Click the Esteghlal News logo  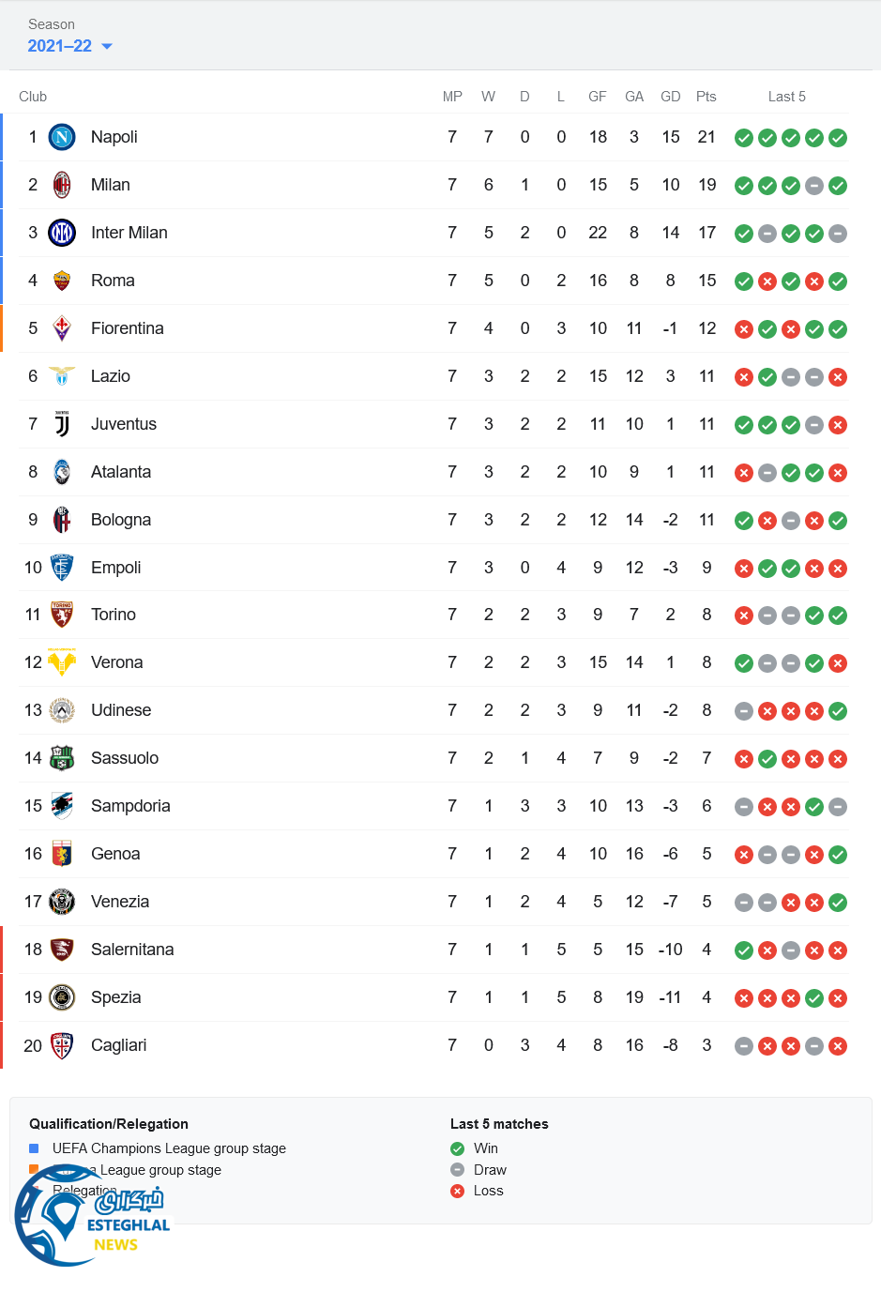tap(92, 1217)
